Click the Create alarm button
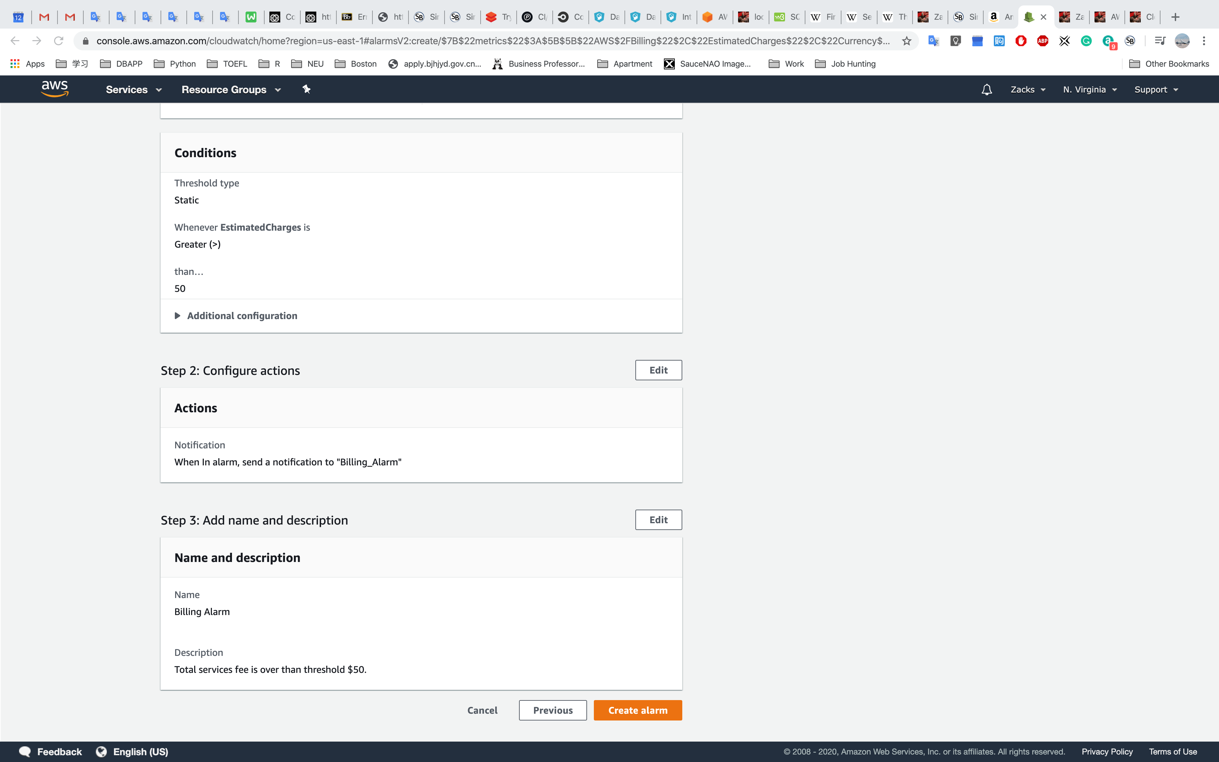The height and width of the screenshot is (762, 1219). point(637,710)
